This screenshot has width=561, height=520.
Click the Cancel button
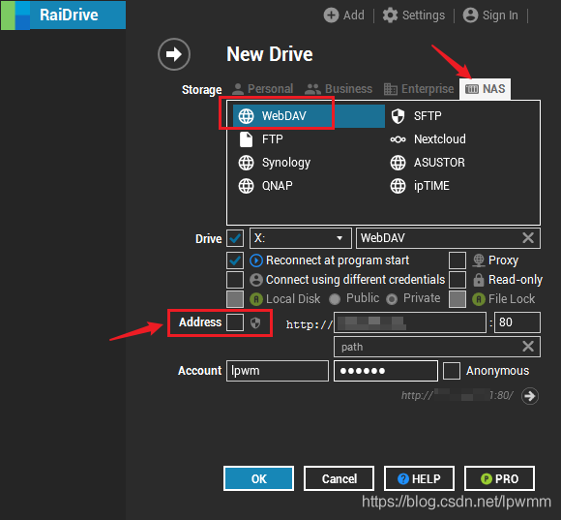(339, 478)
